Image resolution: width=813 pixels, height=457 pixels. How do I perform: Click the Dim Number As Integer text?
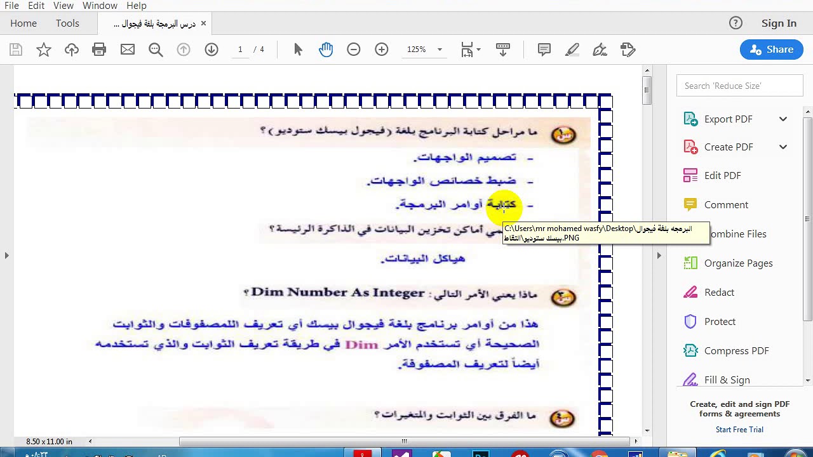[x=337, y=292]
